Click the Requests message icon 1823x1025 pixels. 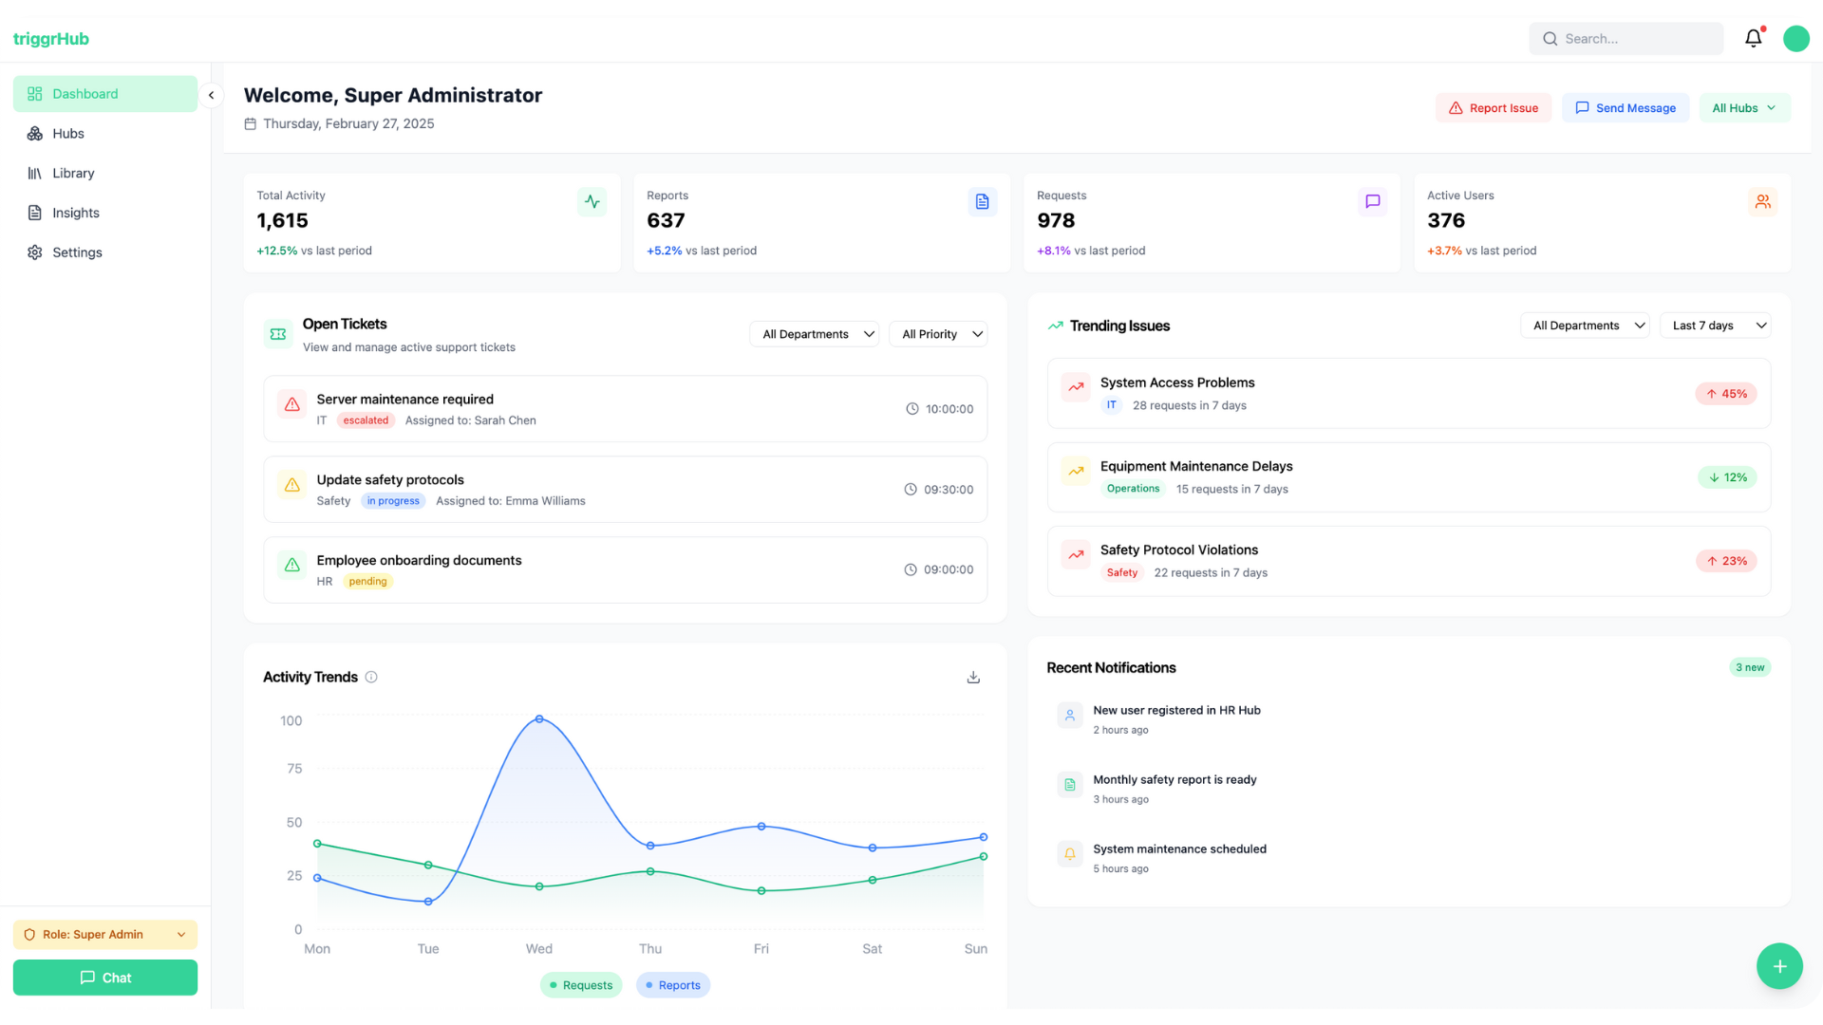pyautogui.click(x=1372, y=201)
